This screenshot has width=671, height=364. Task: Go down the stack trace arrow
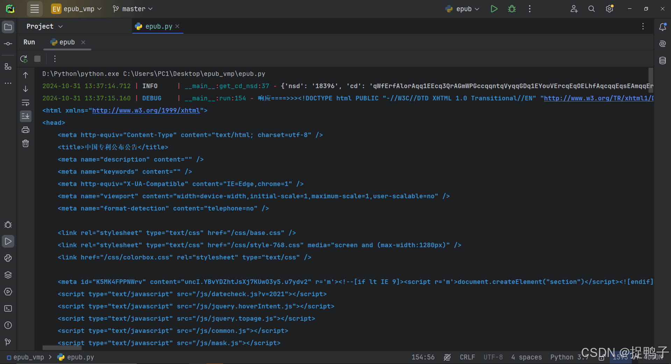pos(26,89)
